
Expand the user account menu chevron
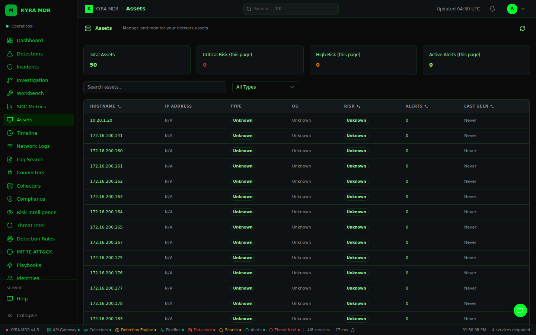point(523,9)
